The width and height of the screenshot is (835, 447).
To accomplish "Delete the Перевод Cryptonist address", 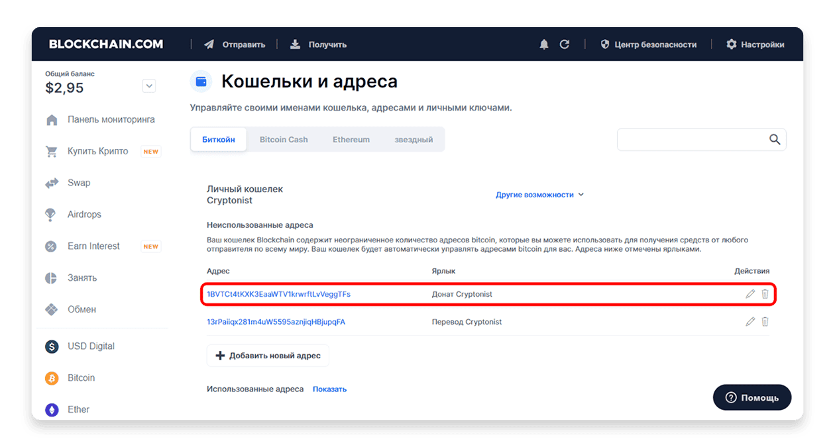I will [x=765, y=322].
